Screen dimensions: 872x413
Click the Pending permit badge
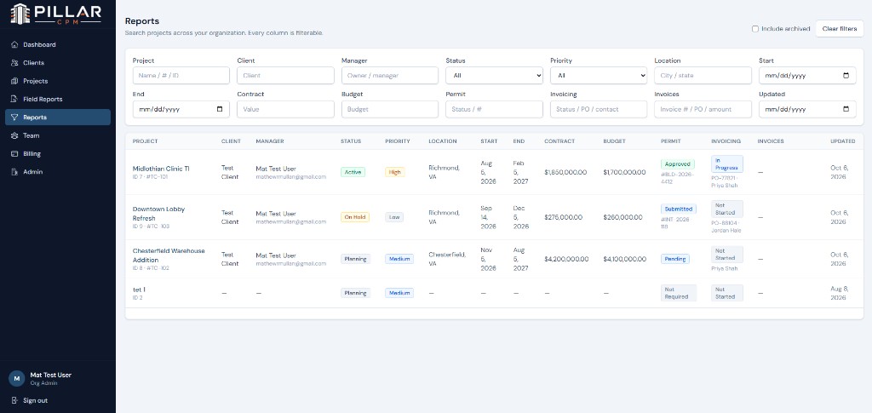click(675, 259)
